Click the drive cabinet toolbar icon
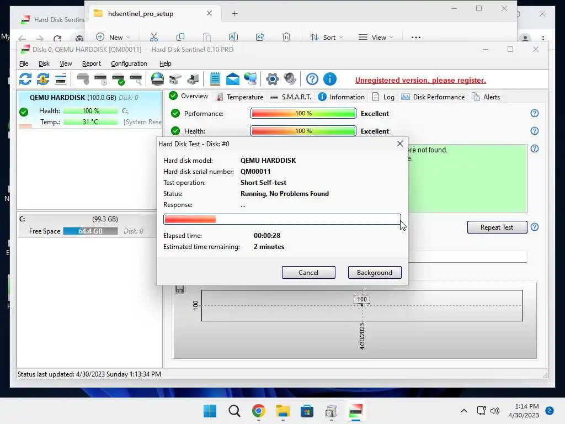565x424 pixels. click(193, 79)
